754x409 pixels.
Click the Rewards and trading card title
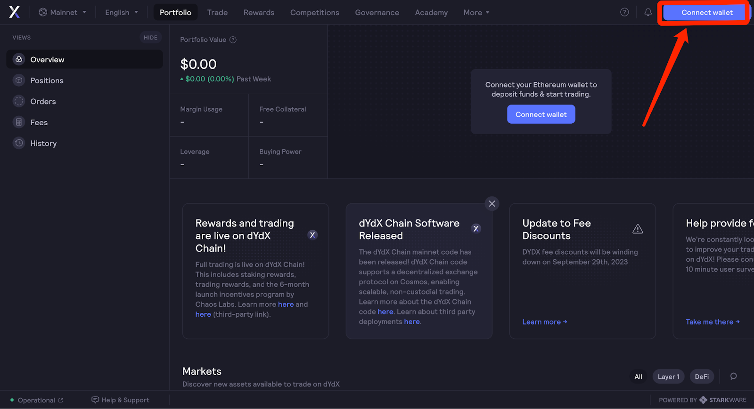pos(245,235)
